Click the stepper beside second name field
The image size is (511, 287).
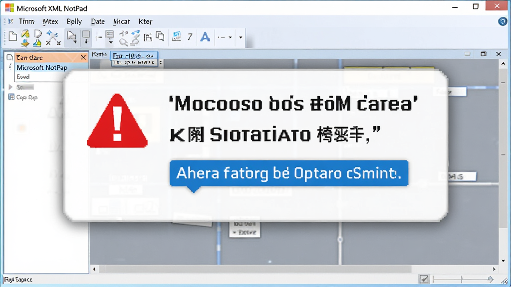tap(160, 62)
